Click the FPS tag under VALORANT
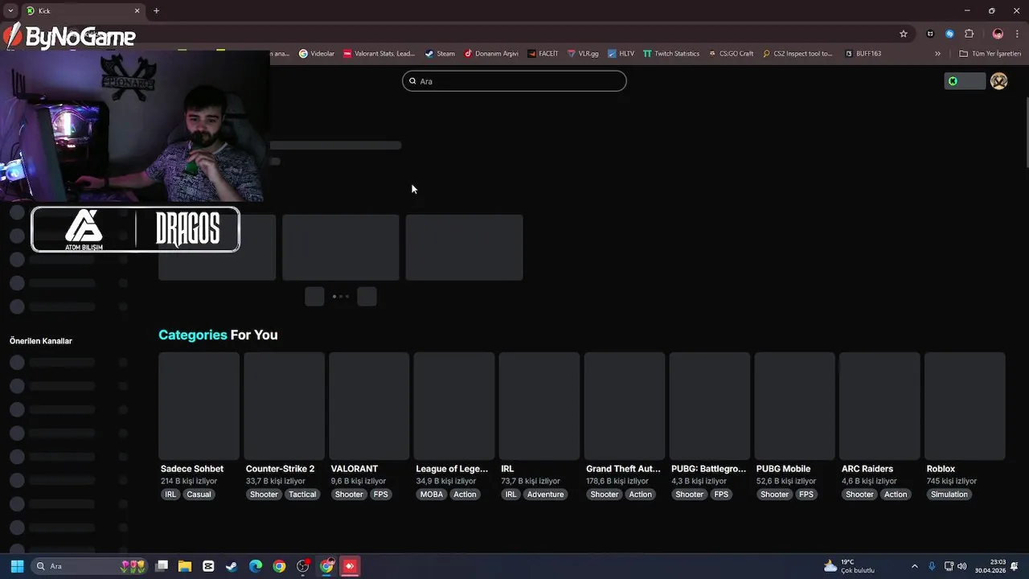Screen dimensions: 1029x579 click(x=381, y=495)
